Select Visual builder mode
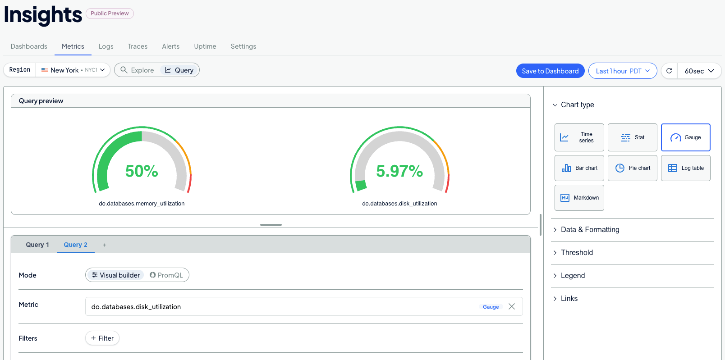The width and height of the screenshot is (725, 360). click(x=115, y=275)
